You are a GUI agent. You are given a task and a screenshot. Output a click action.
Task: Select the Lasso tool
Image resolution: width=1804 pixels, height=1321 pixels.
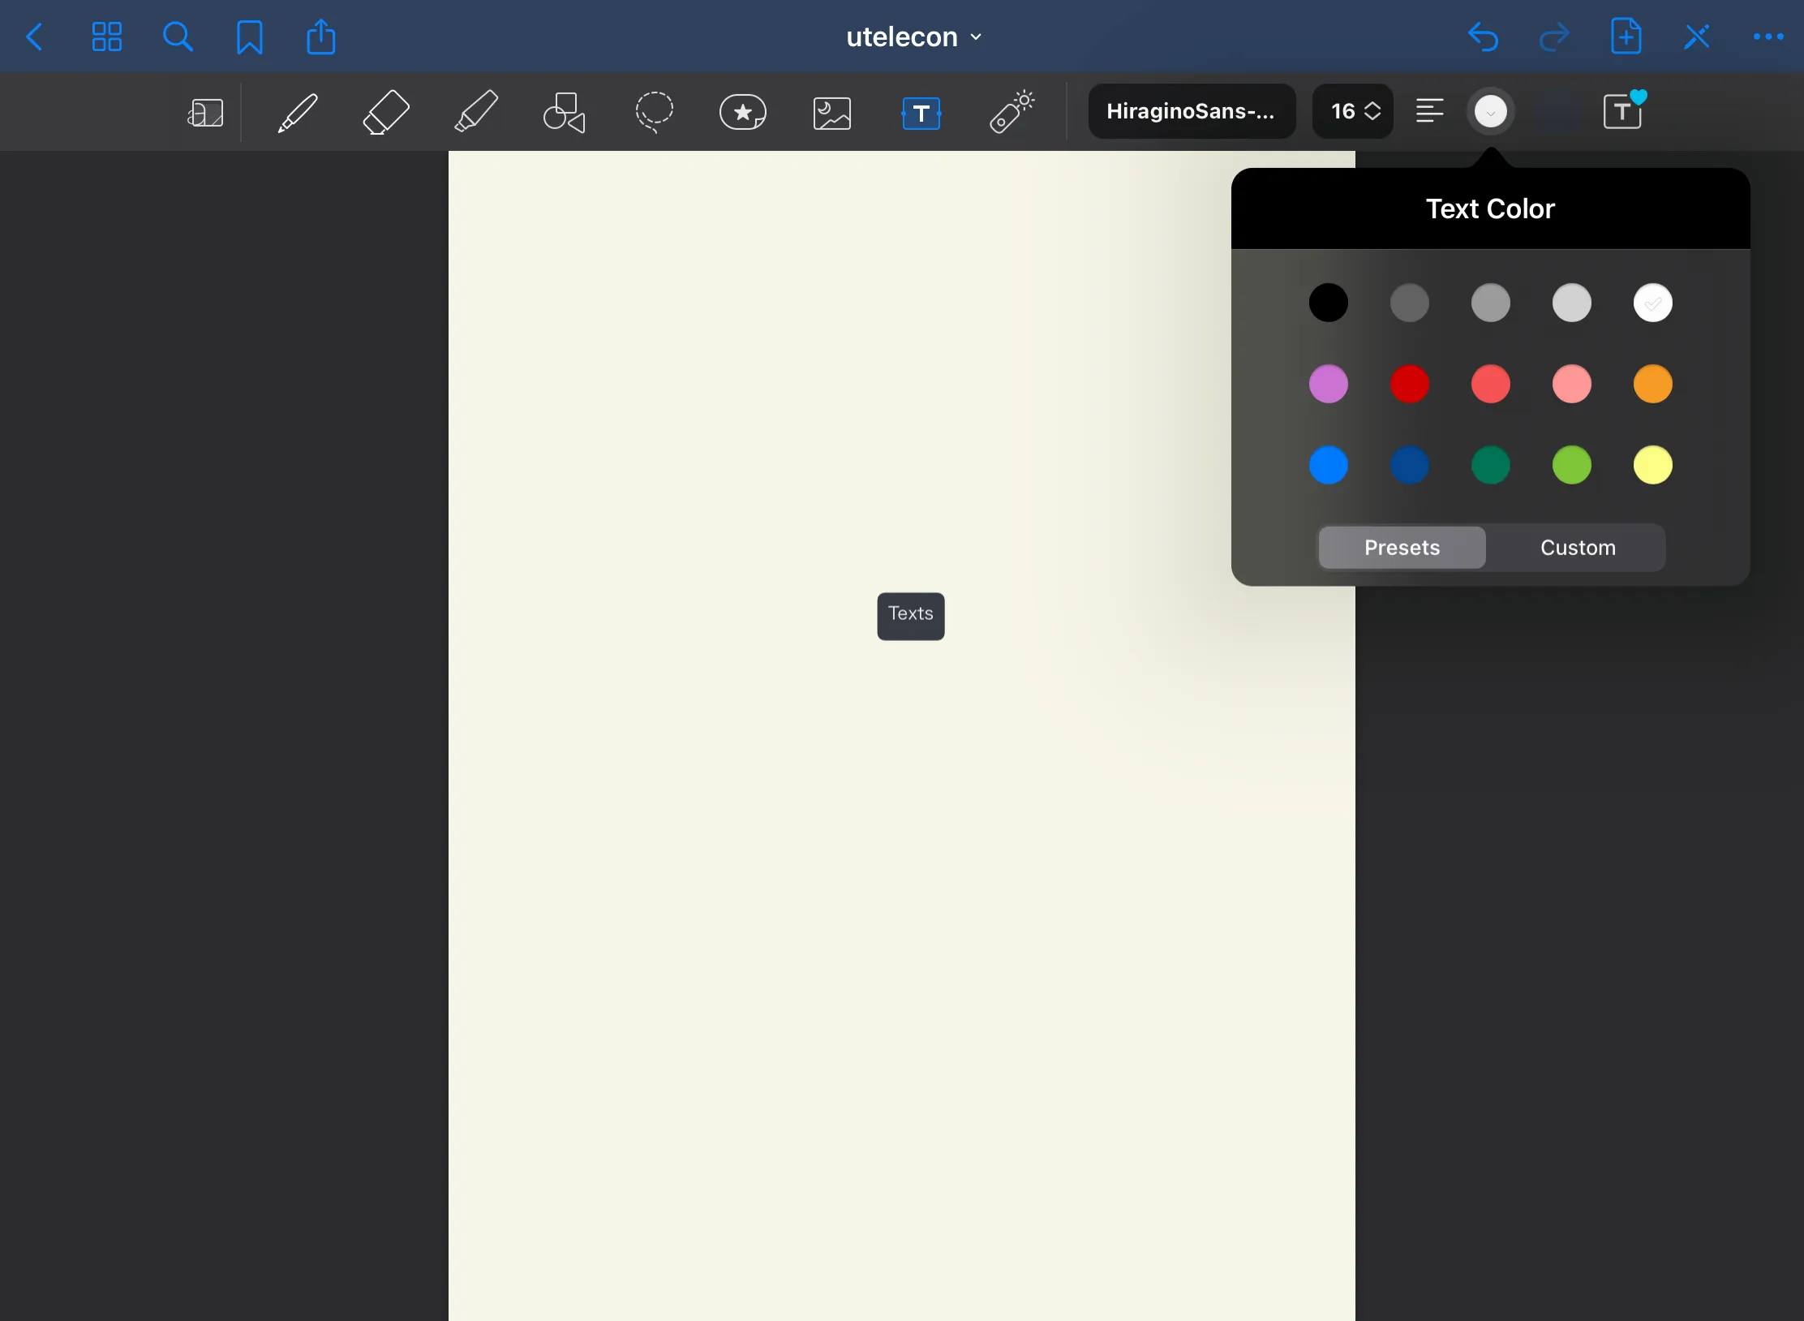click(654, 112)
